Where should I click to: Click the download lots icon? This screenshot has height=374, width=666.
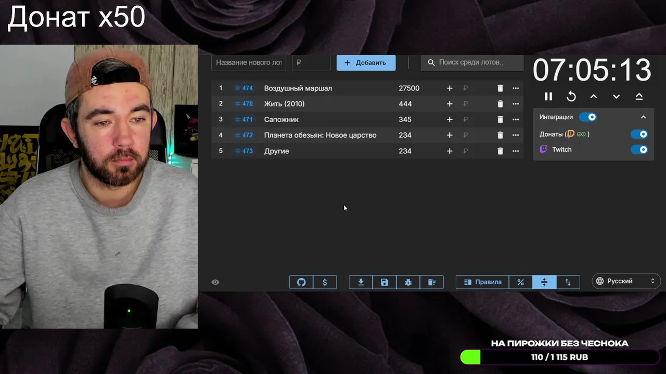coord(361,282)
